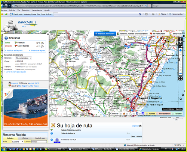This screenshot has height=152, width=187.
Task: Click the Ciudad input field containing Sueras
Action: (39, 141)
